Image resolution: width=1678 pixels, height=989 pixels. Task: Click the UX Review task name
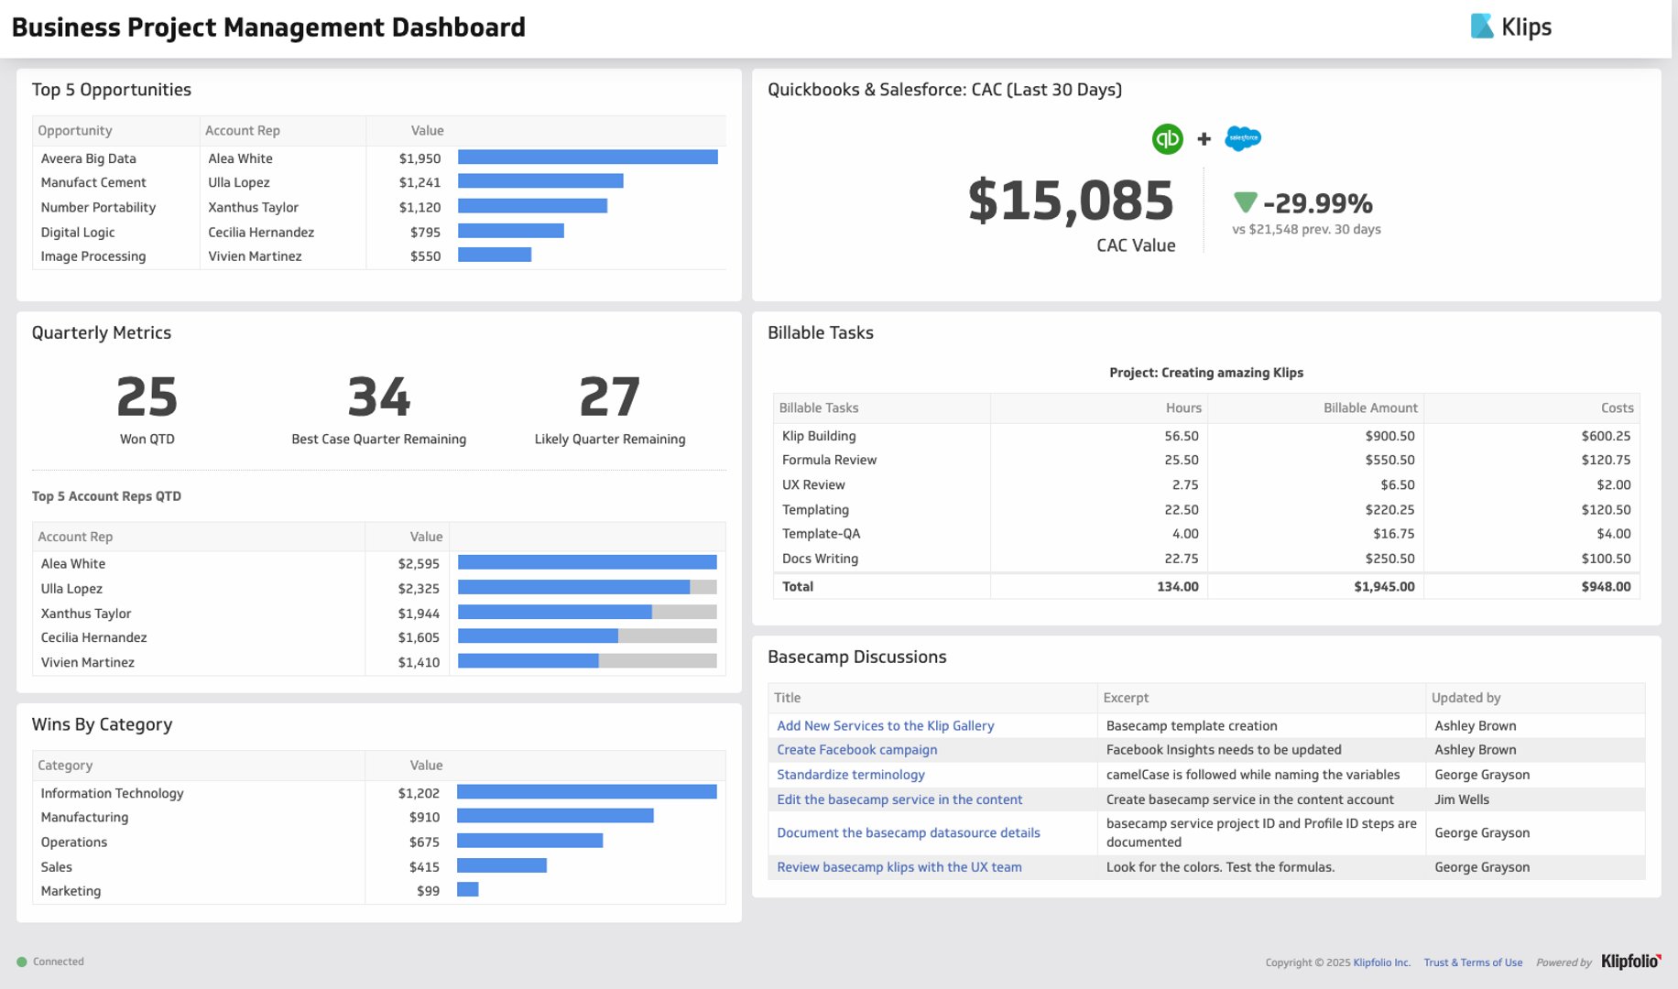point(813,484)
